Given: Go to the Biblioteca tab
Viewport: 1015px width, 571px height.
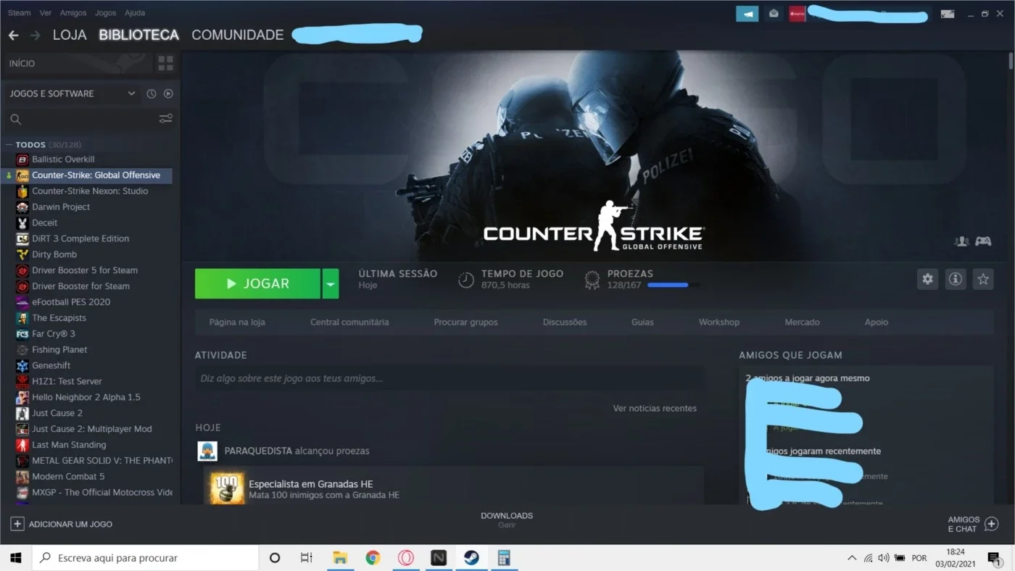Looking at the screenshot, I should coord(138,35).
